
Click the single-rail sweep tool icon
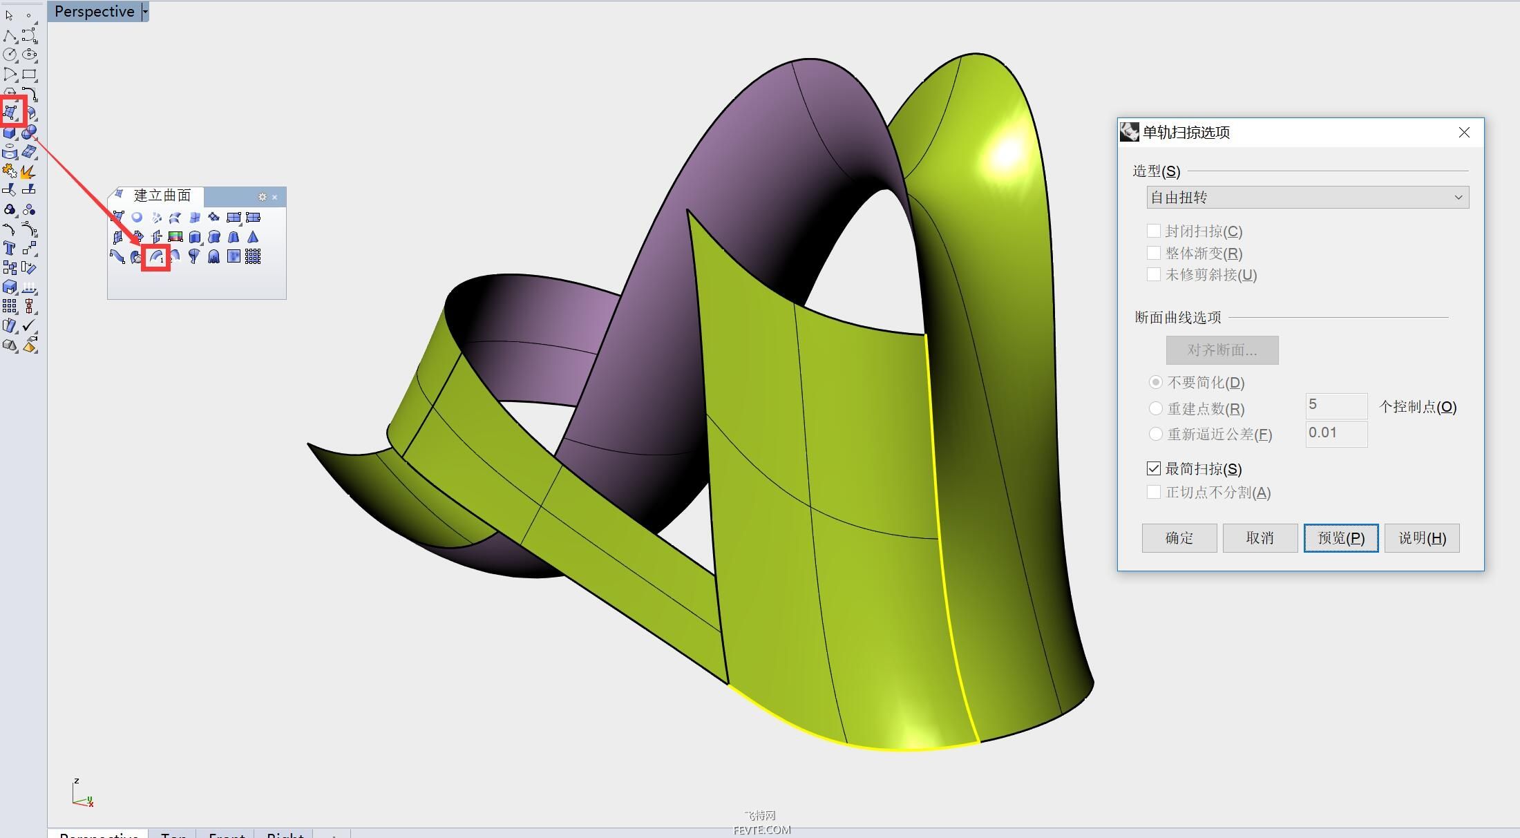(x=156, y=257)
